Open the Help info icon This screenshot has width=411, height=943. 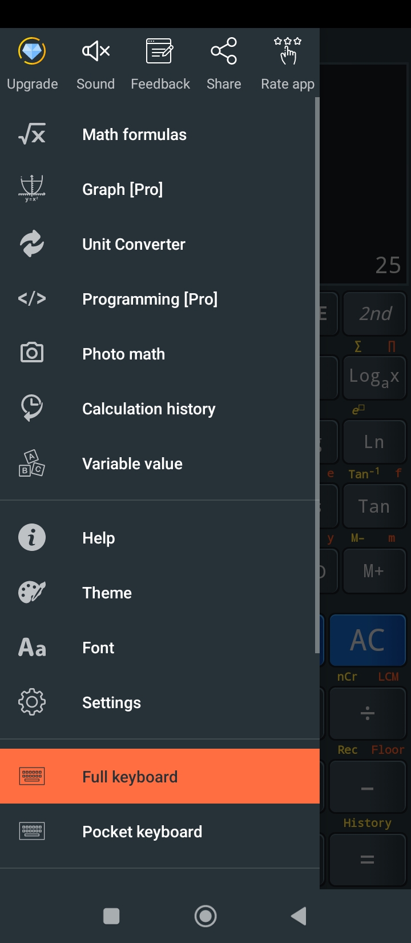point(32,538)
